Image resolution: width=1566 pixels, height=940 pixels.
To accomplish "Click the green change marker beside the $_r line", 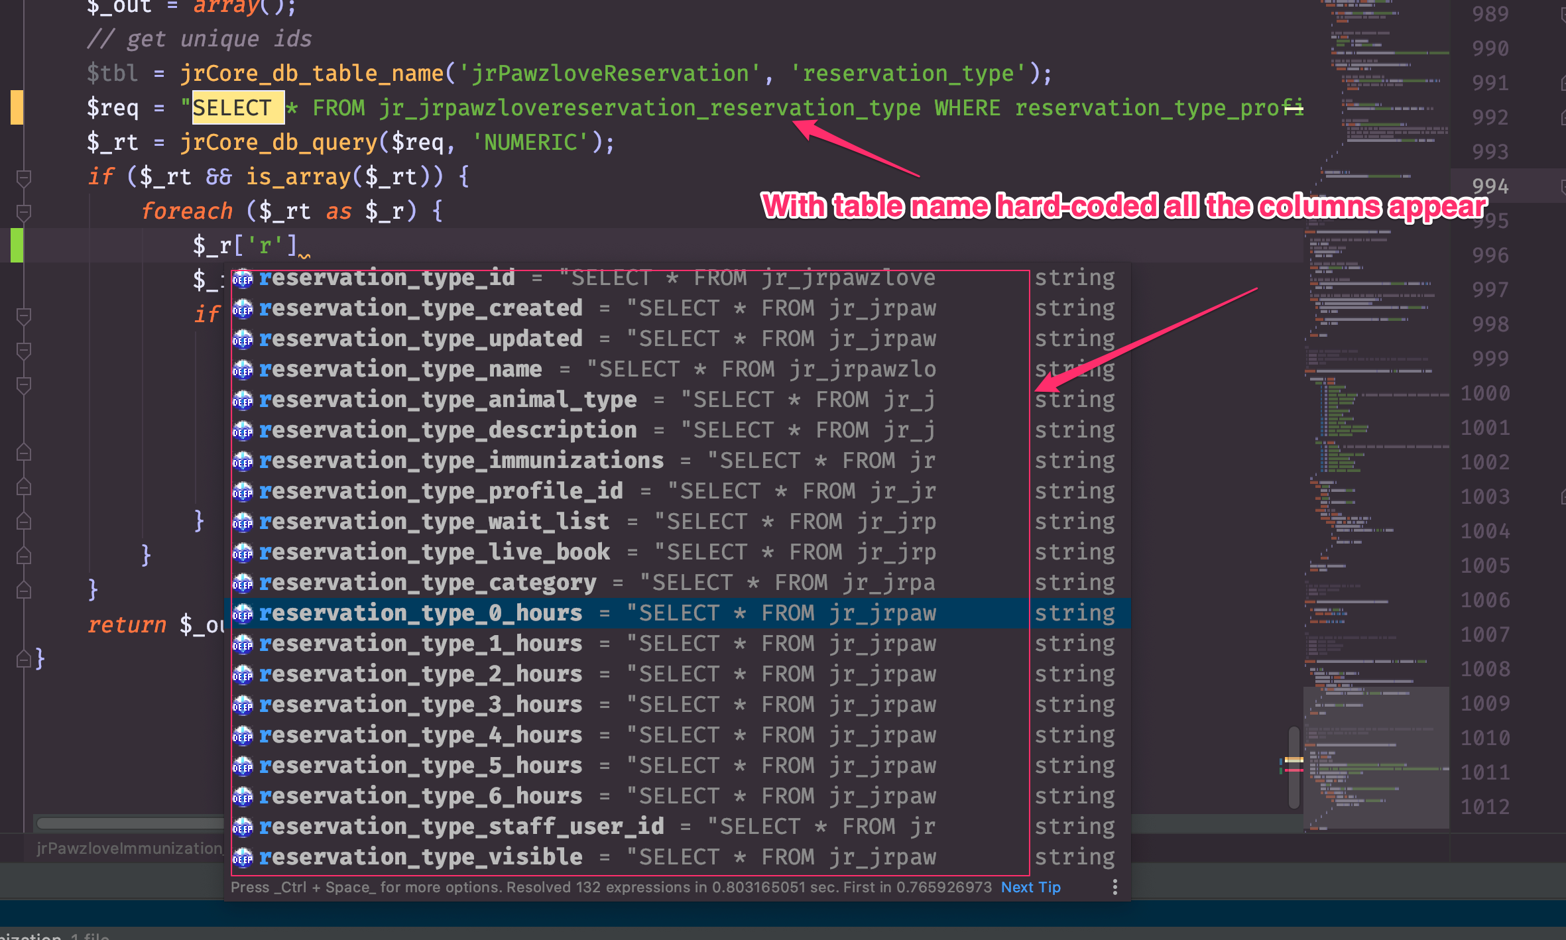I will click(x=17, y=245).
